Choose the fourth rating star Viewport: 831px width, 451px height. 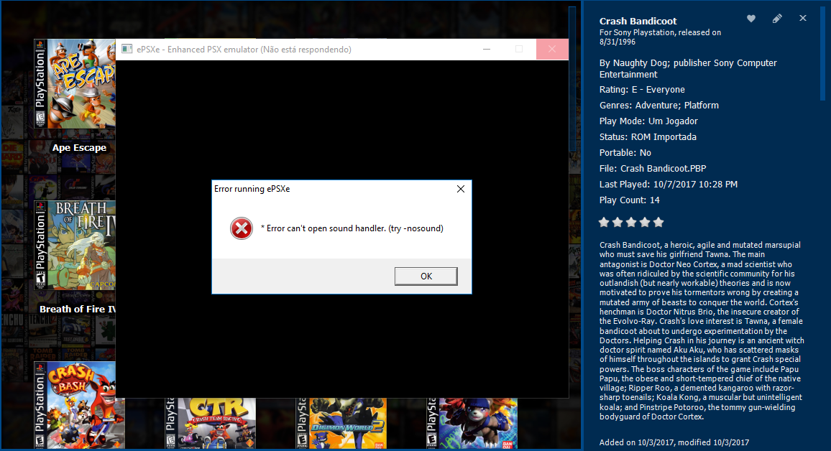pyautogui.click(x=645, y=223)
